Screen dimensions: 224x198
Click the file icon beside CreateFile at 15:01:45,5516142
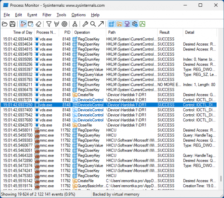click(x=75, y=181)
